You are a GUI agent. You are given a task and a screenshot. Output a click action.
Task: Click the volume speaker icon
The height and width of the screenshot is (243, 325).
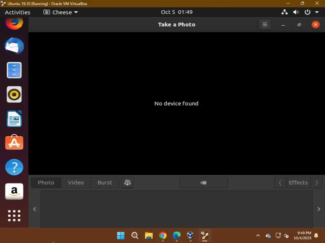(x=296, y=12)
